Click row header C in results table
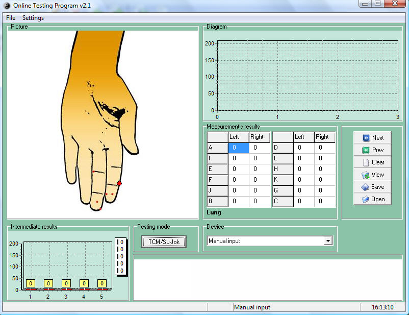 coord(283,201)
